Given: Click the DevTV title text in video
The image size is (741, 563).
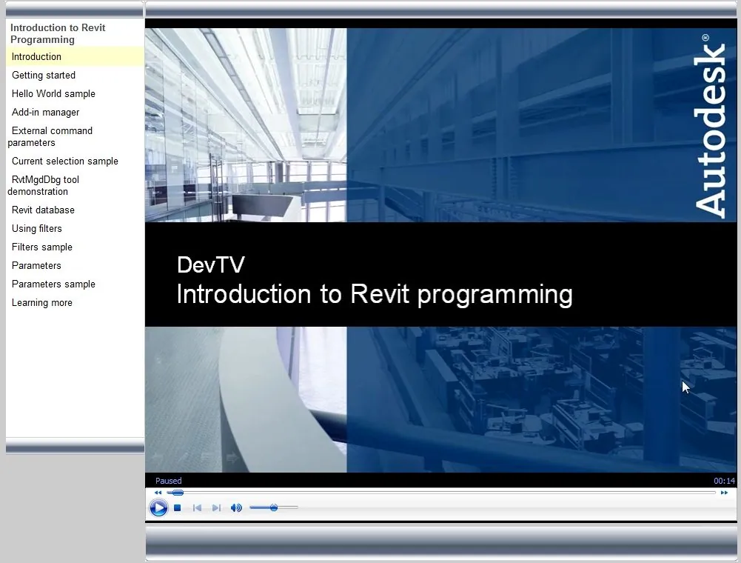Looking at the screenshot, I should 211,265.
